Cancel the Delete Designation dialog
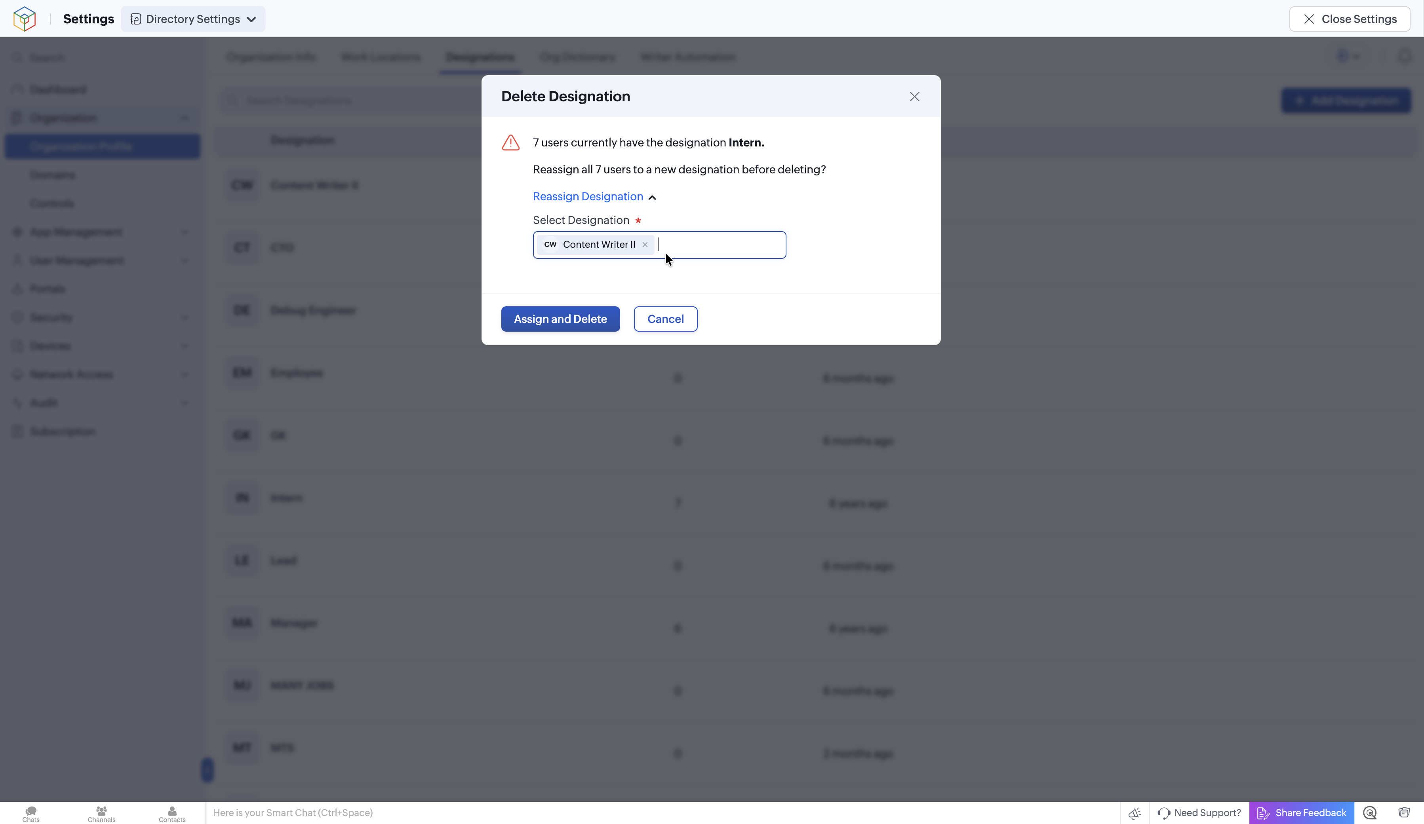1424x824 pixels. pos(665,319)
